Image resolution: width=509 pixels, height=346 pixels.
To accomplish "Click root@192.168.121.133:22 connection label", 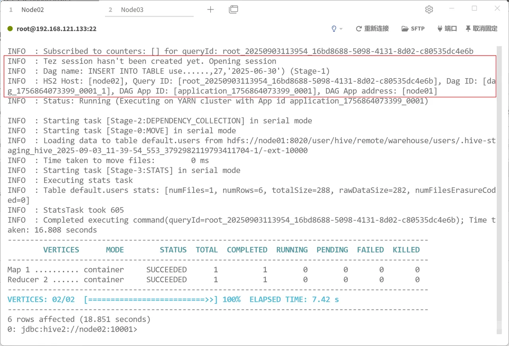I will [x=56, y=29].
